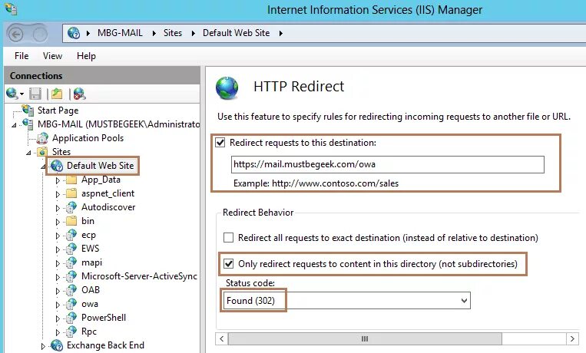This screenshot has height=353, width=586.
Task: Open dropdown arrow after Default Web Site breadcrumb
Action: click(280, 33)
